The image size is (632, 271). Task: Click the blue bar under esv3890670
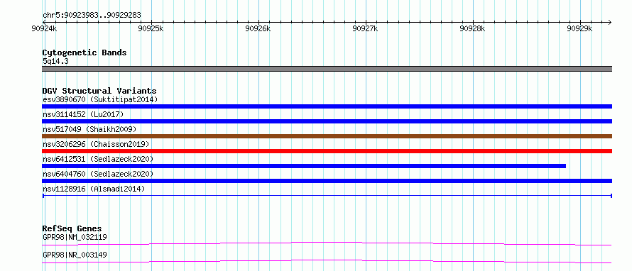click(x=327, y=106)
